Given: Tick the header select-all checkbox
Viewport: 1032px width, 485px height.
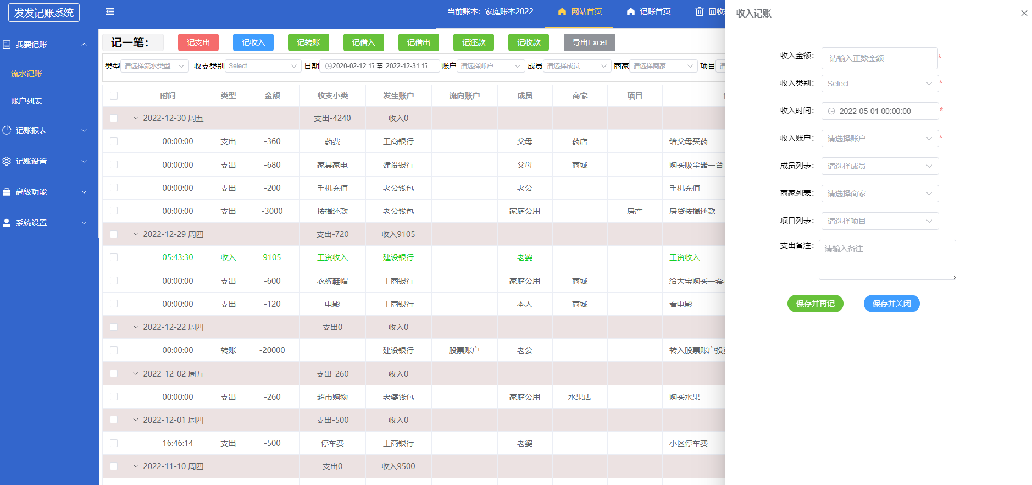Looking at the screenshot, I should click(x=114, y=96).
